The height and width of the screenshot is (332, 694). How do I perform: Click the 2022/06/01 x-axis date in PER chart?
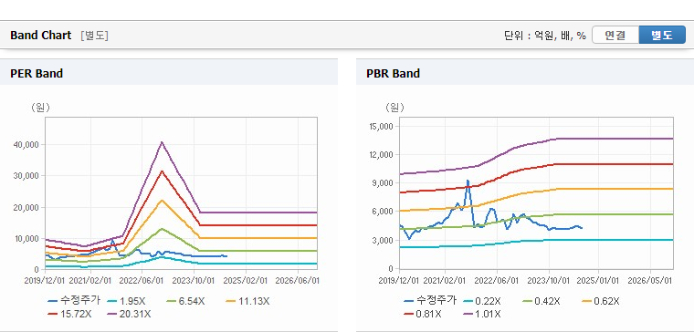[142, 280]
